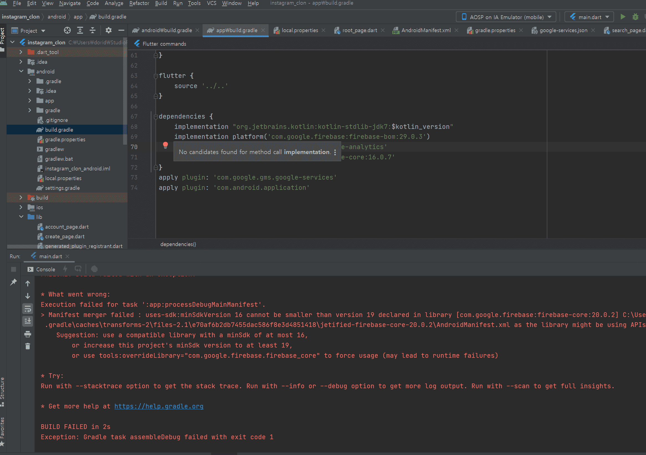Collapse fold marker at dependencies line 67
This screenshot has height=455, width=646.
coord(155,117)
